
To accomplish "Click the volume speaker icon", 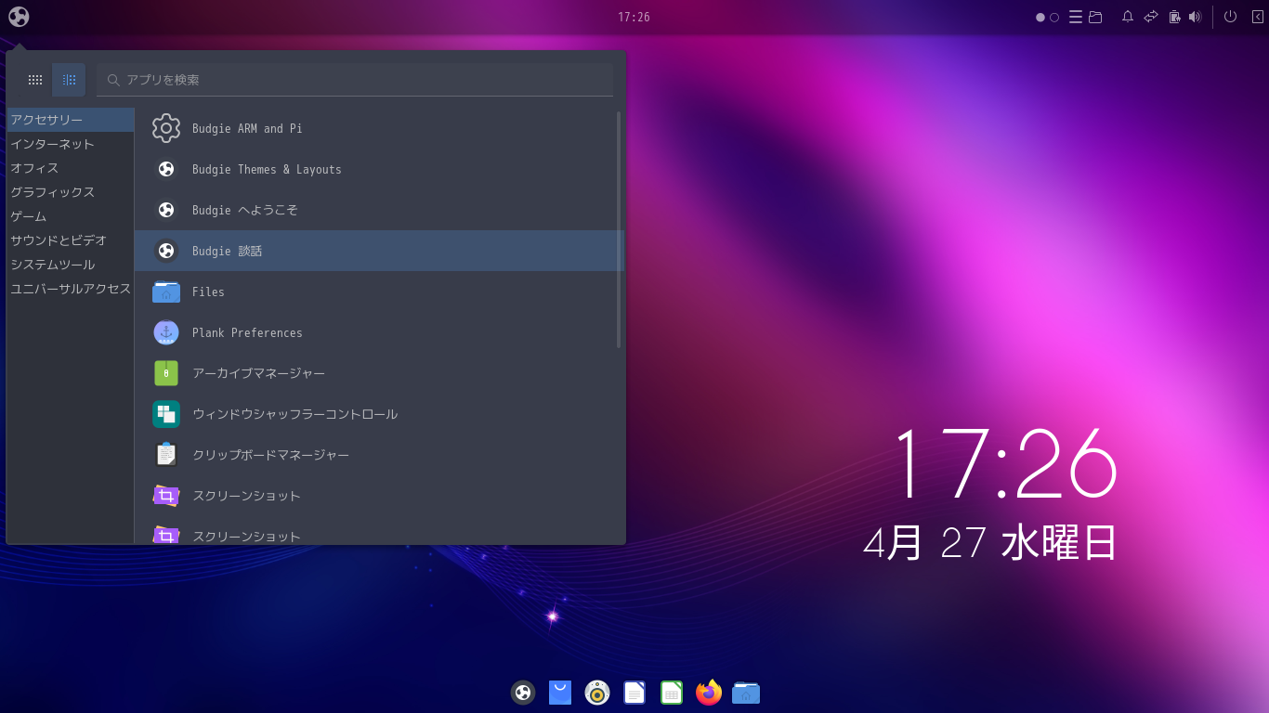I will pyautogui.click(x=1195, y=17).
